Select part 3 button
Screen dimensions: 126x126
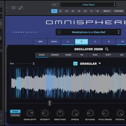[66, 11]
